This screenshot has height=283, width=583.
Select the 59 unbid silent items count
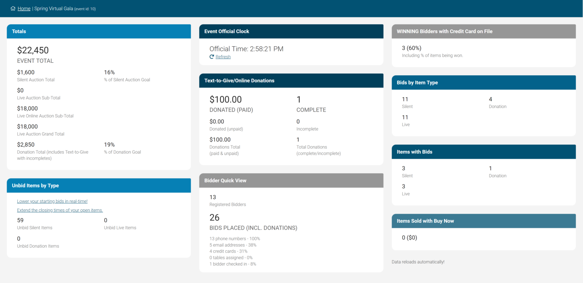coord(20,220)
